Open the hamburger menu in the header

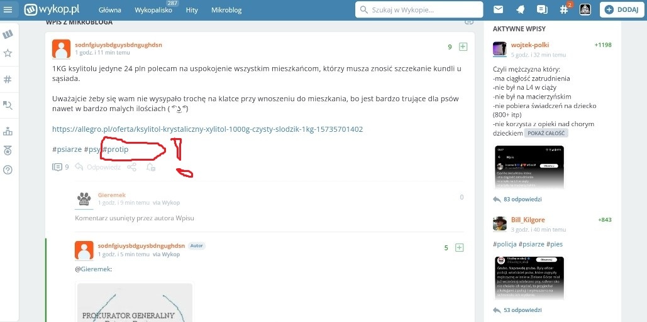coord(8,9)
